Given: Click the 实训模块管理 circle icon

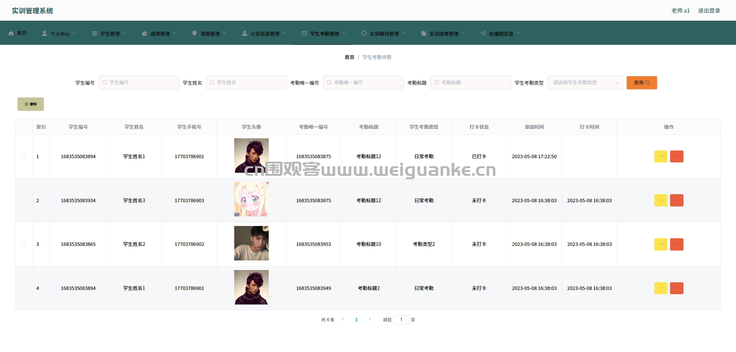Looking at the screenshot, I should tap(364, 34).
